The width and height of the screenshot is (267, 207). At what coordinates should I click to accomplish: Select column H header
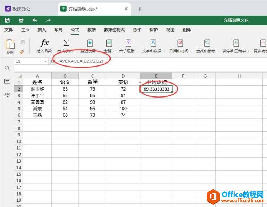(x=239, y=76)
